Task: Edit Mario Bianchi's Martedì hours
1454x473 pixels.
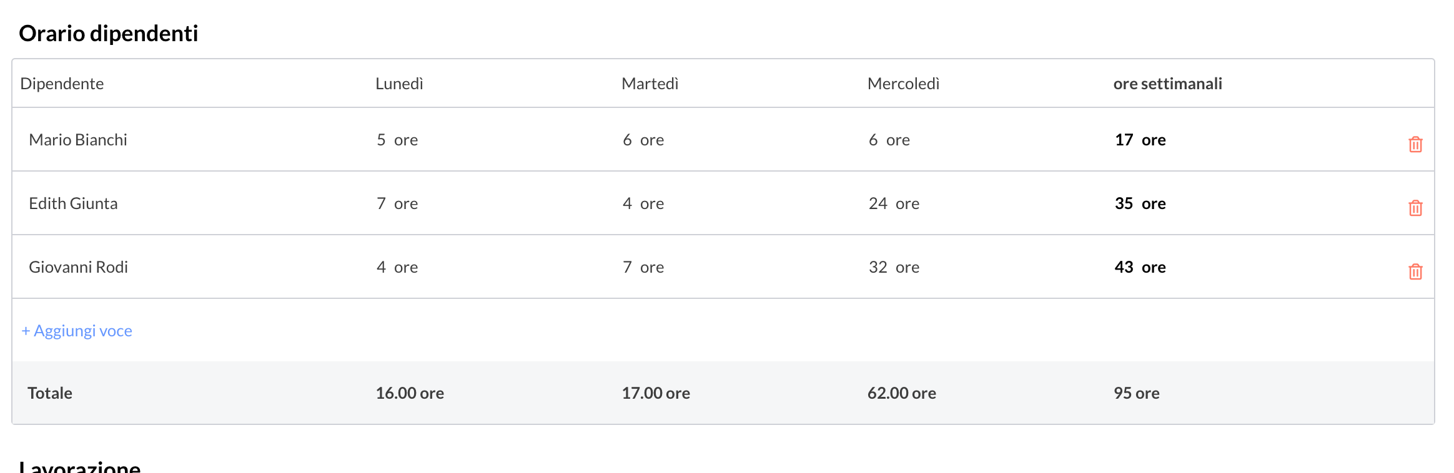Action: pyautogui.click(x=628, y=140)
